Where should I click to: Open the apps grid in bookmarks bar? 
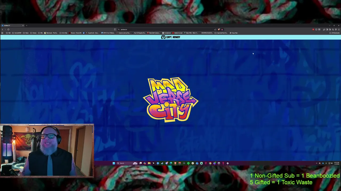(x=2, y=33)
